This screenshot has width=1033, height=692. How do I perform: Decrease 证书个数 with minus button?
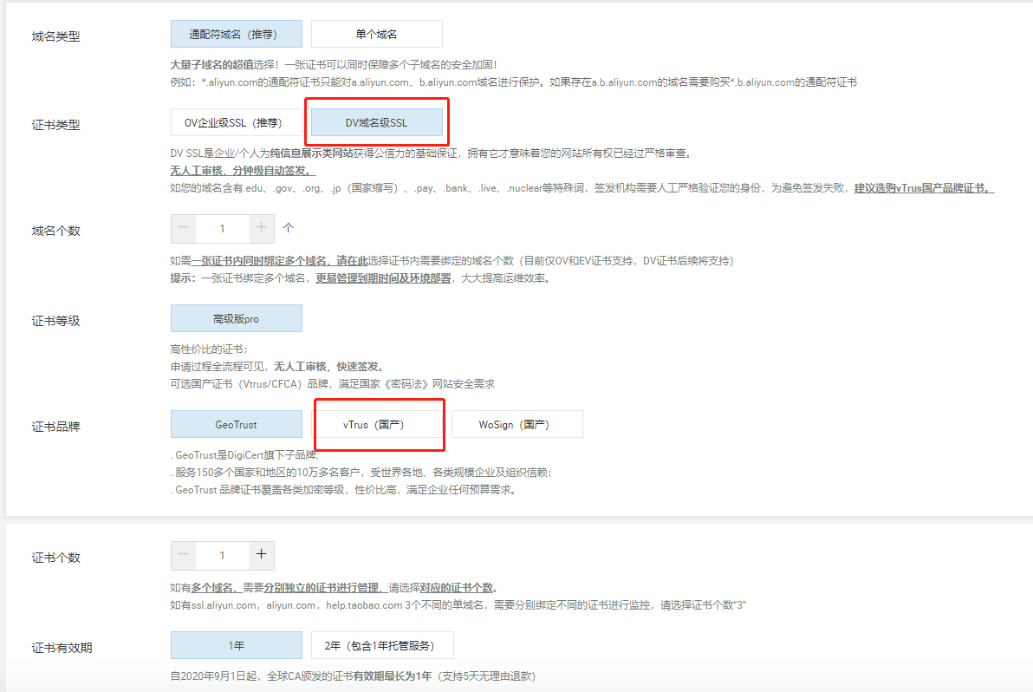[183, 555]
